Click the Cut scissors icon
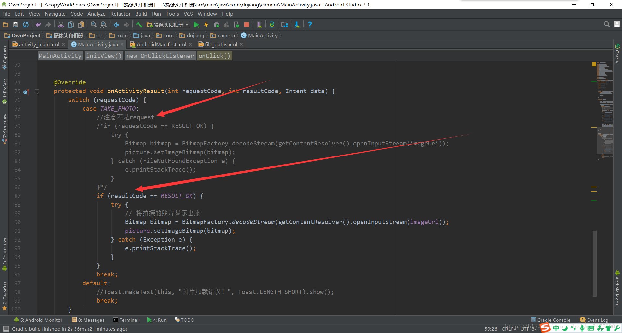Image resolution: width=622 pixels, height=333 pixels. (x=61, y=25)
